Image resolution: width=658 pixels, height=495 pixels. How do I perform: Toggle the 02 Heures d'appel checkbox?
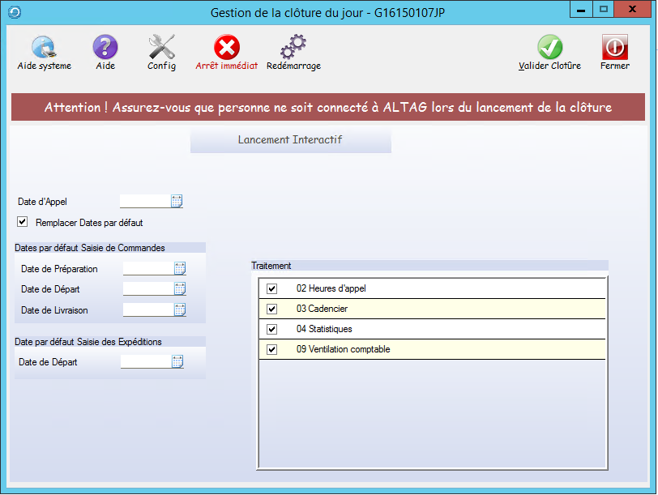pos(272,288)
